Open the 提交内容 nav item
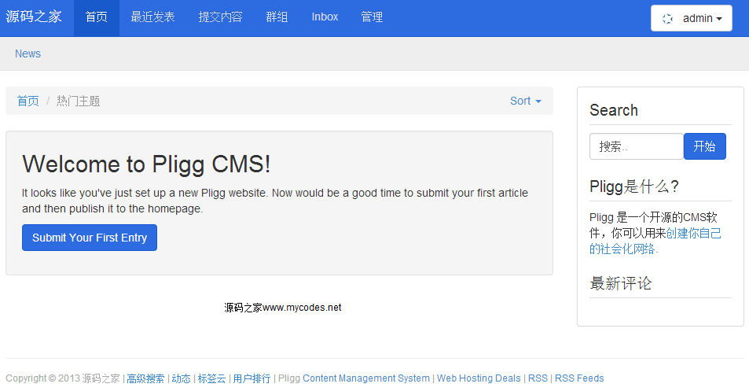The image size is (749, 391). click(x=220, y=17)
